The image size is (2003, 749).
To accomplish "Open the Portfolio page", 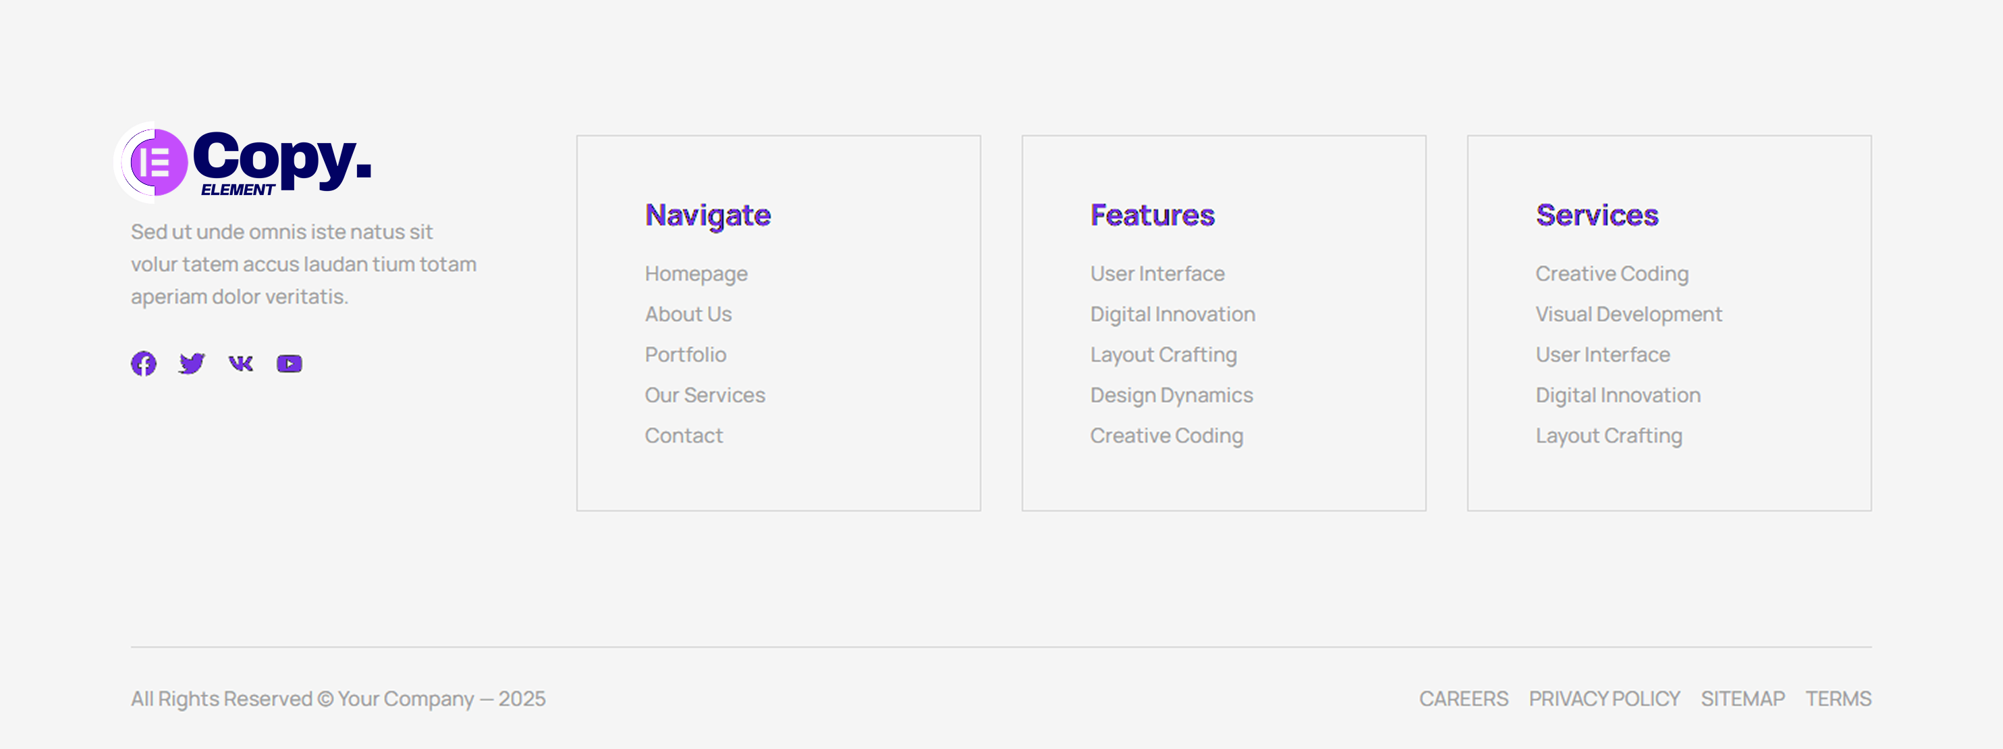I will [685, 355].
